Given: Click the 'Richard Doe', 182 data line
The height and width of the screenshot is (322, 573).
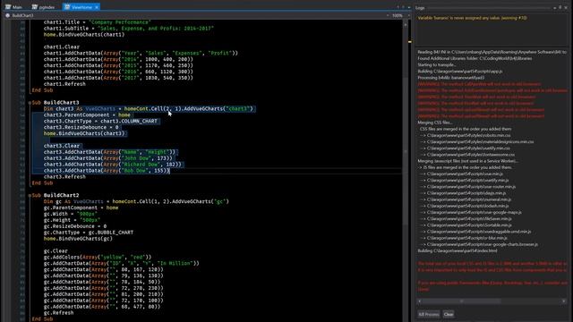Looking at the screenshot, I should [x=113, y=165].
